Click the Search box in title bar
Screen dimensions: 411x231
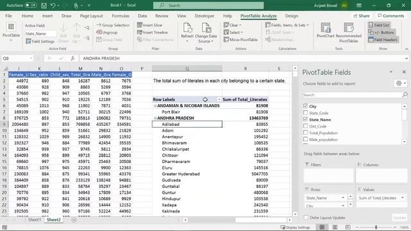[208, 5]
